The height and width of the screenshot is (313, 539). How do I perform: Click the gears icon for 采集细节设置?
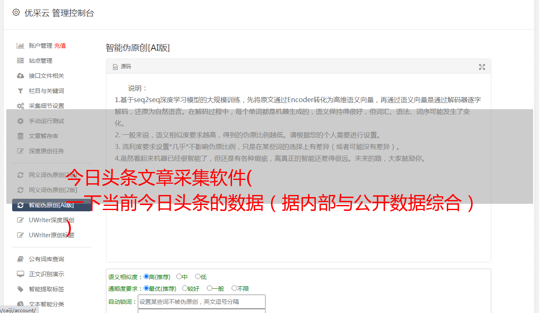point(20,106)
